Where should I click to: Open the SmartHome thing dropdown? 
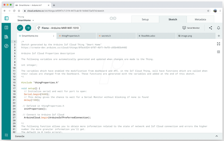(x=26, y=20)
